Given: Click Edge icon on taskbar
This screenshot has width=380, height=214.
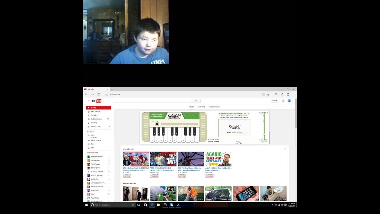Looking at the screenshot, I should click(152, 205).
